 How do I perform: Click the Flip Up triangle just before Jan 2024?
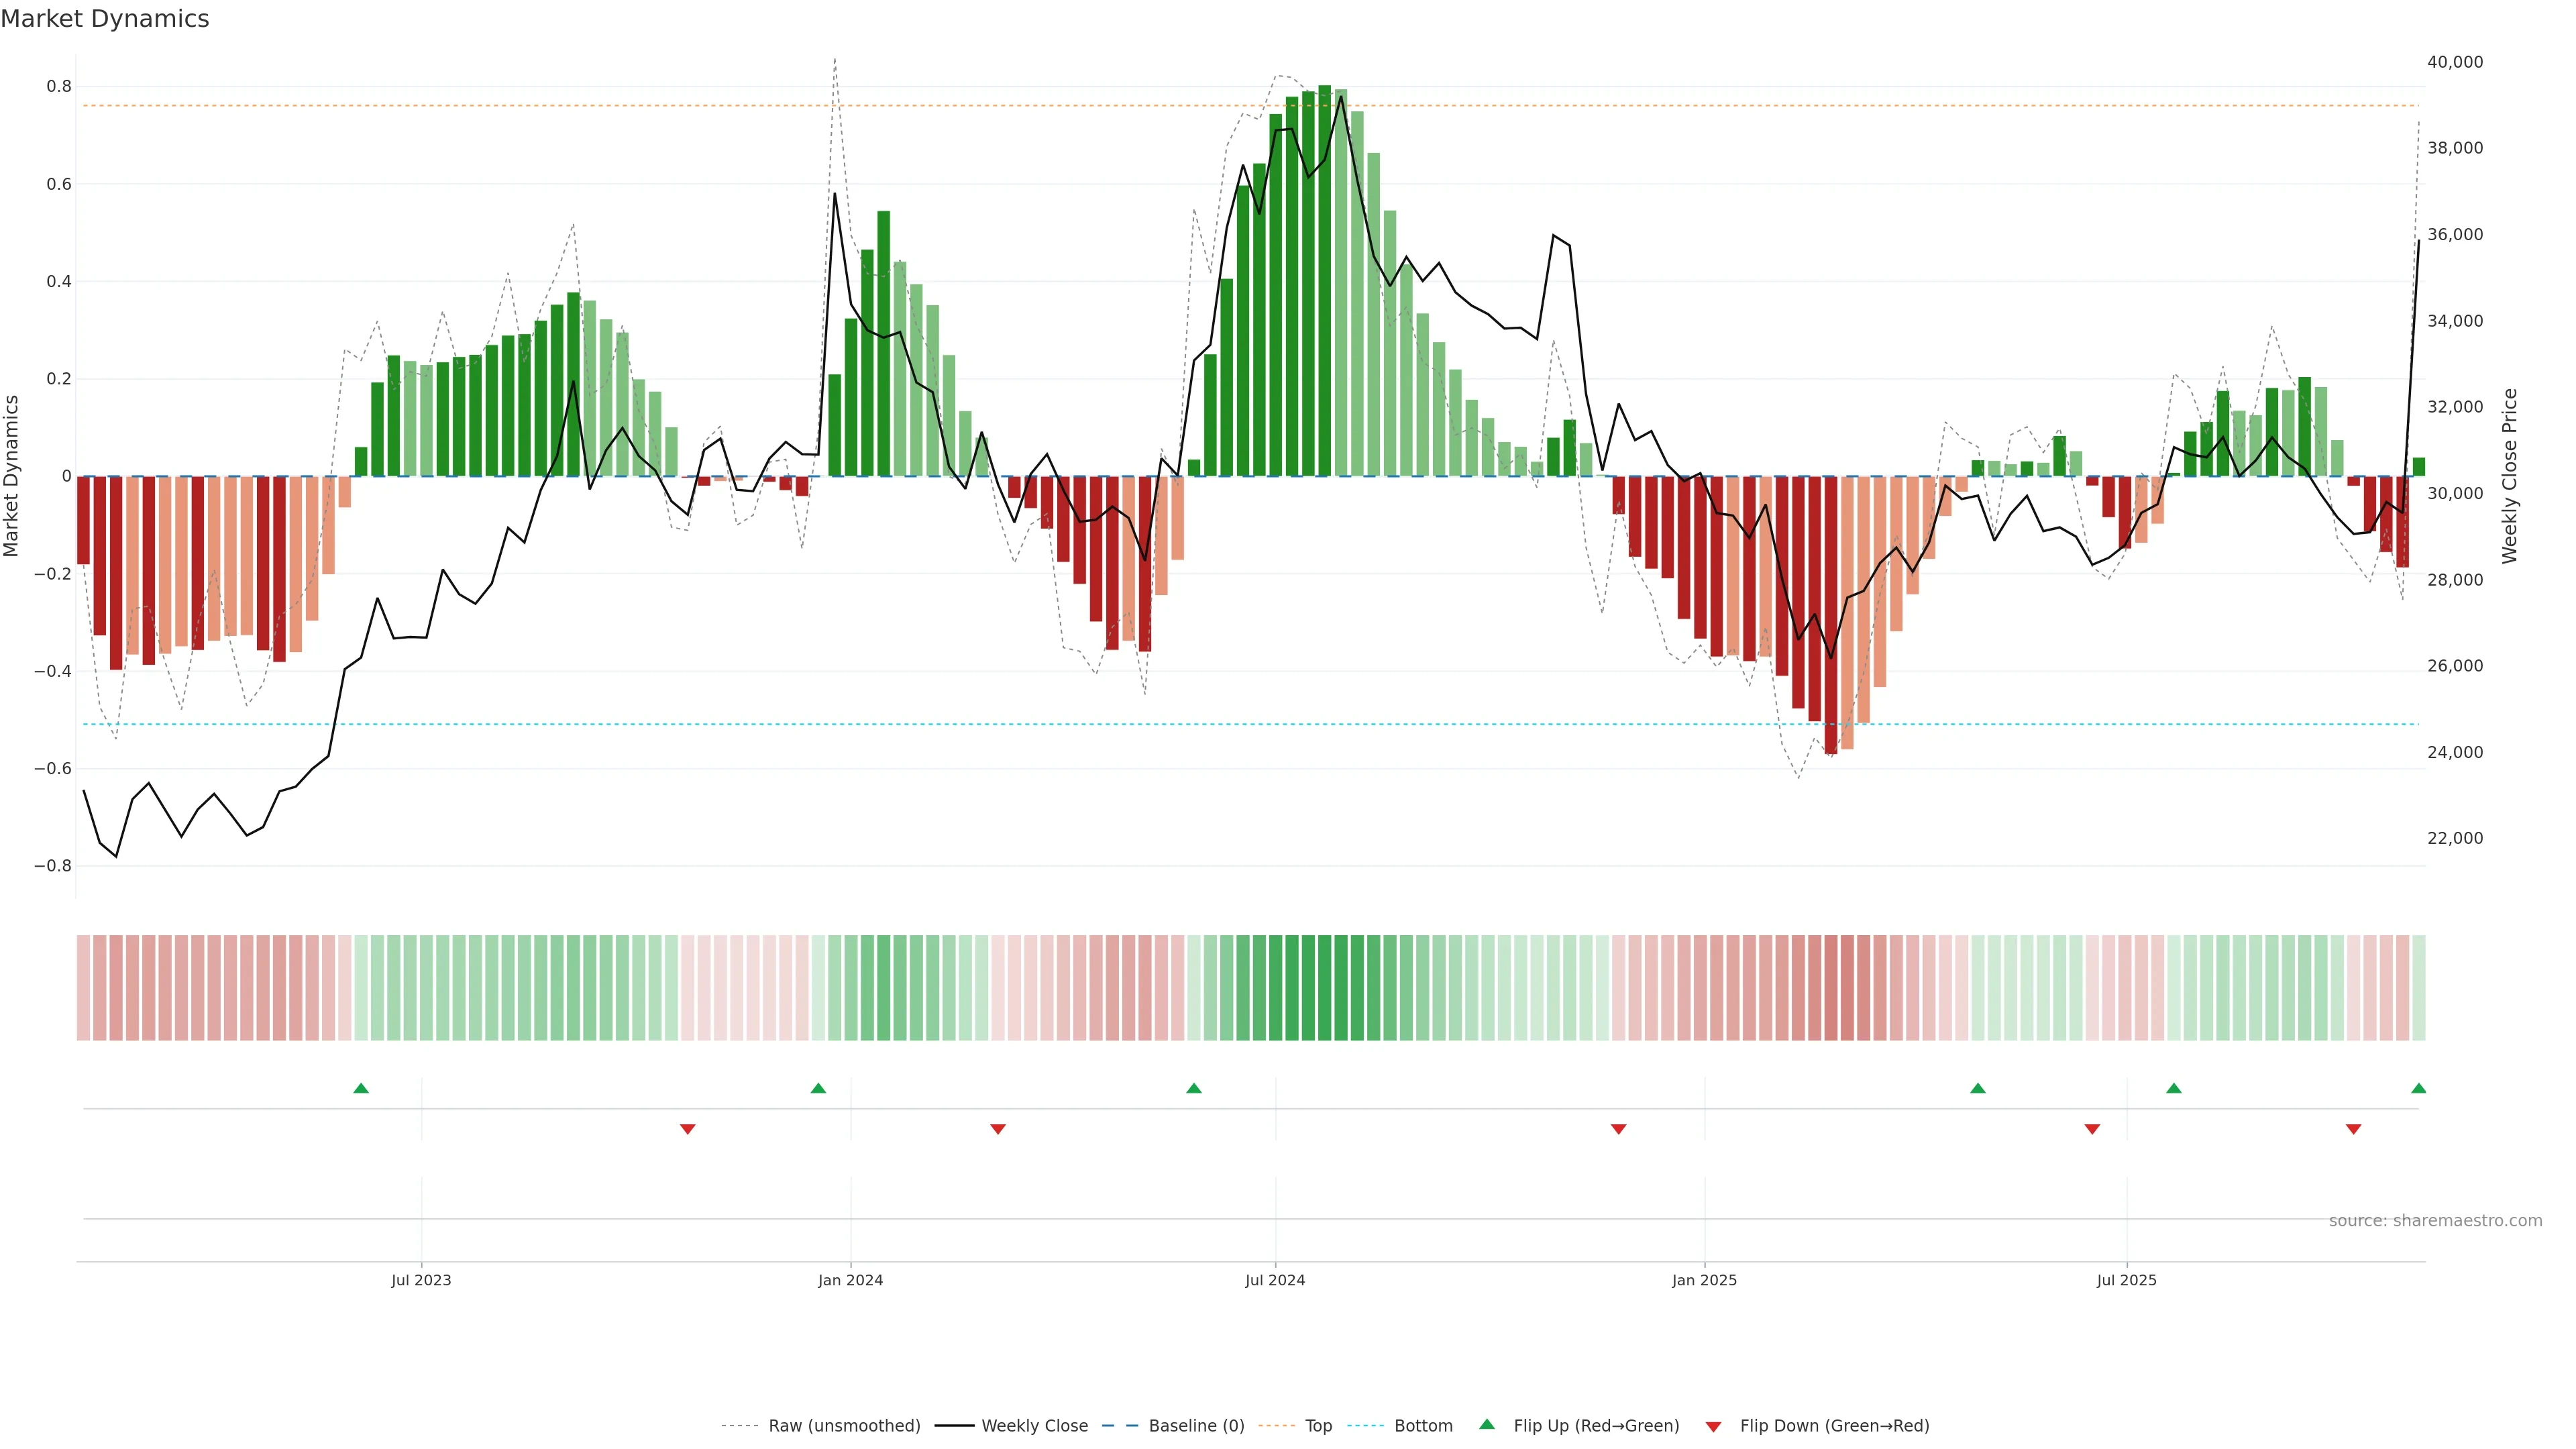pyautogui.click(x=818, y=1088)
